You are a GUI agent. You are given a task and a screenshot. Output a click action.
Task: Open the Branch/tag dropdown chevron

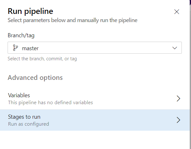[x=175, y=48]
